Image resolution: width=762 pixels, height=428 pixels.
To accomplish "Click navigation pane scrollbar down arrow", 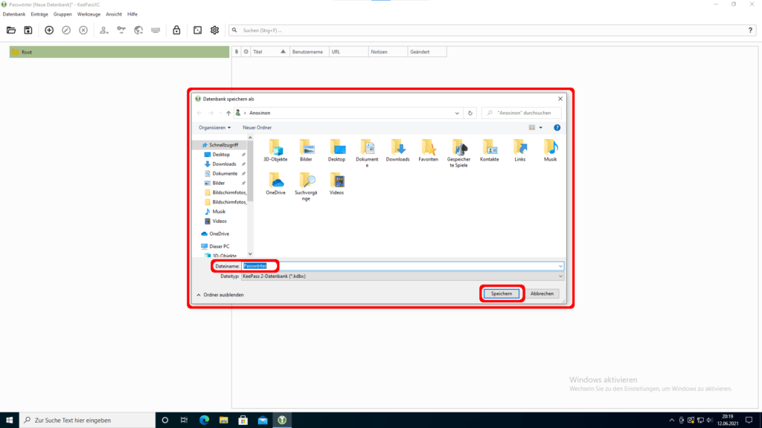I will click(250, 254).
